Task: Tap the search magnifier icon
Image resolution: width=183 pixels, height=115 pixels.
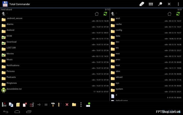Action: click(160, 4)
